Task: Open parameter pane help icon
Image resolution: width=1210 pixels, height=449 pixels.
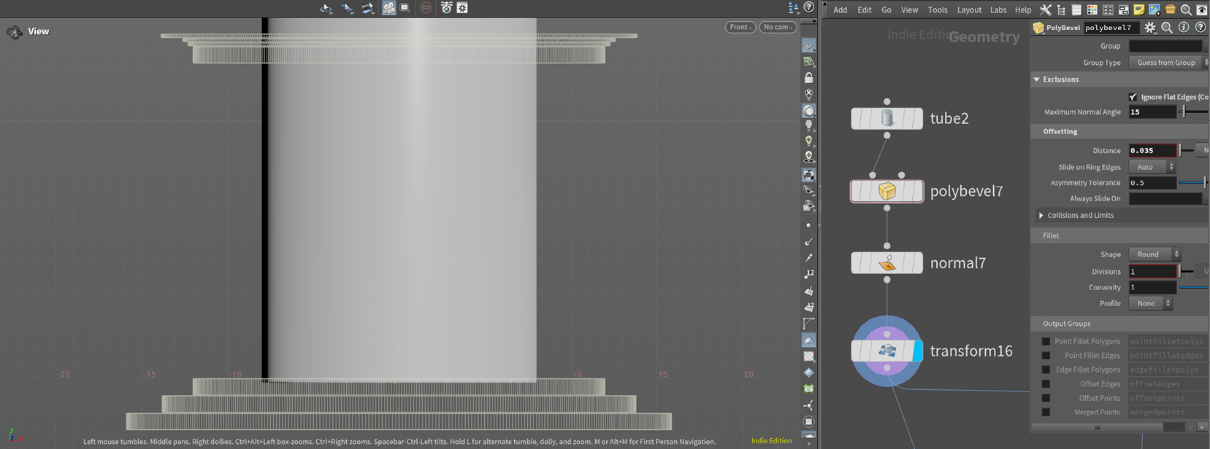Action: point(1201,28)
